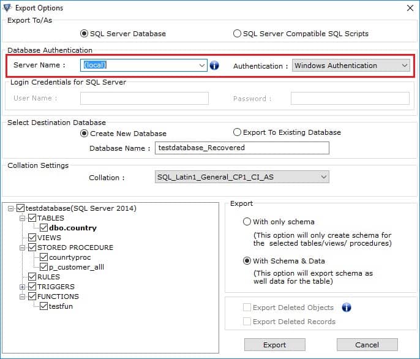Uncheck the testdatabase root checkbox
420x359 pixels.
pyautogui.click(x=21, y=208)
